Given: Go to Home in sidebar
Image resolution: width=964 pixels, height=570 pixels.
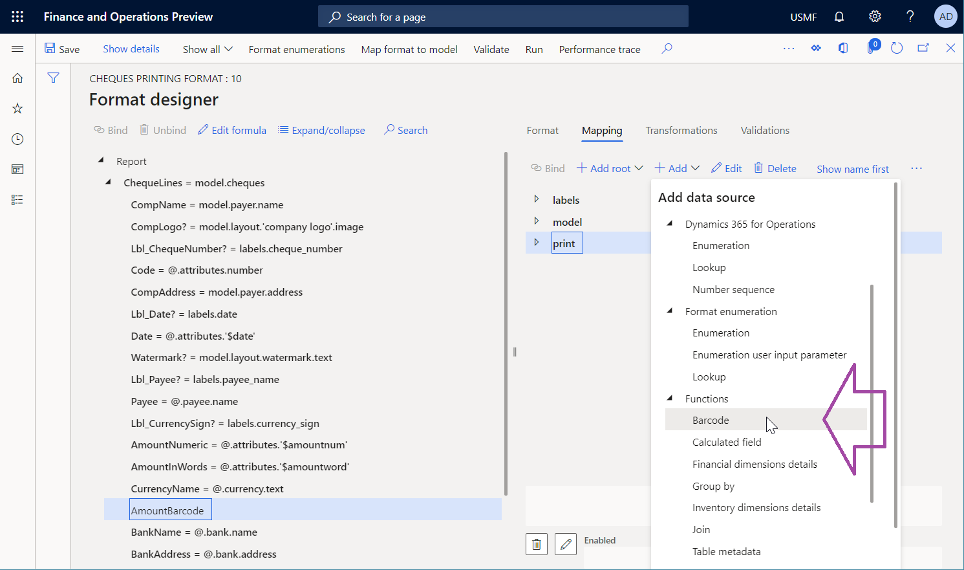Looking at the screenshot, I should click(x=17, y=78).
